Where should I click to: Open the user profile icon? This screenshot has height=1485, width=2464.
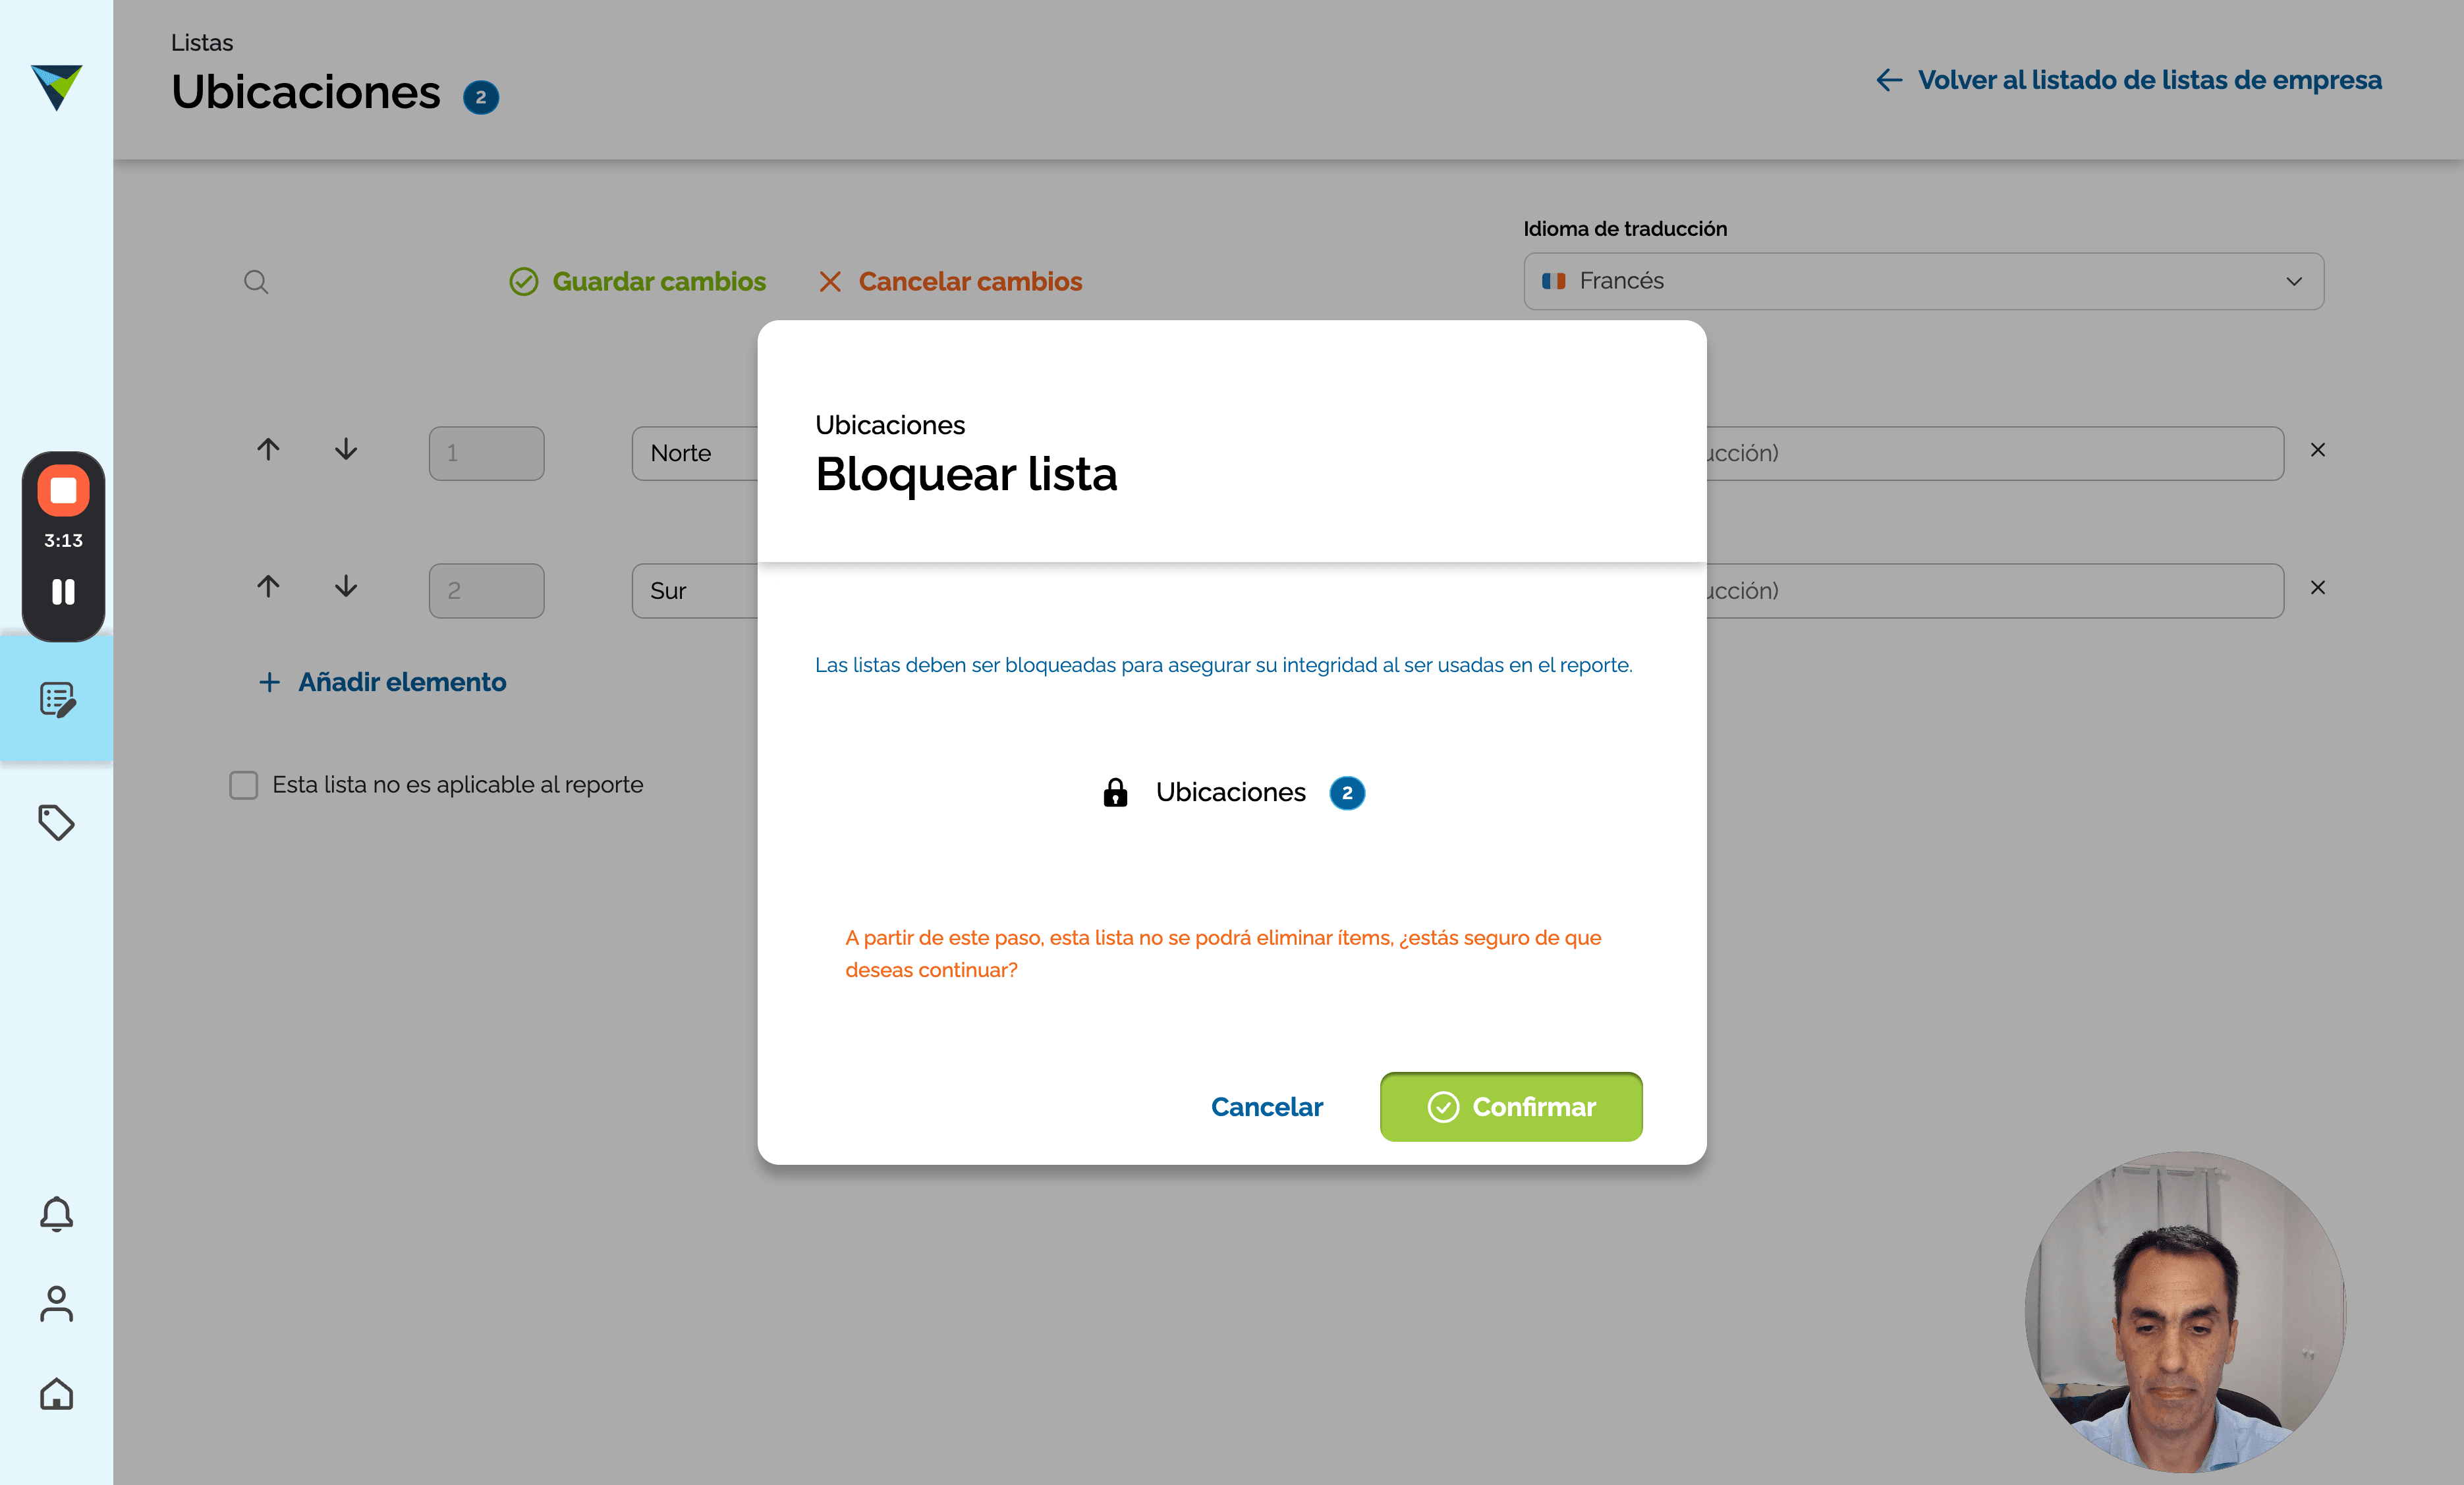tap(57, 1304)
